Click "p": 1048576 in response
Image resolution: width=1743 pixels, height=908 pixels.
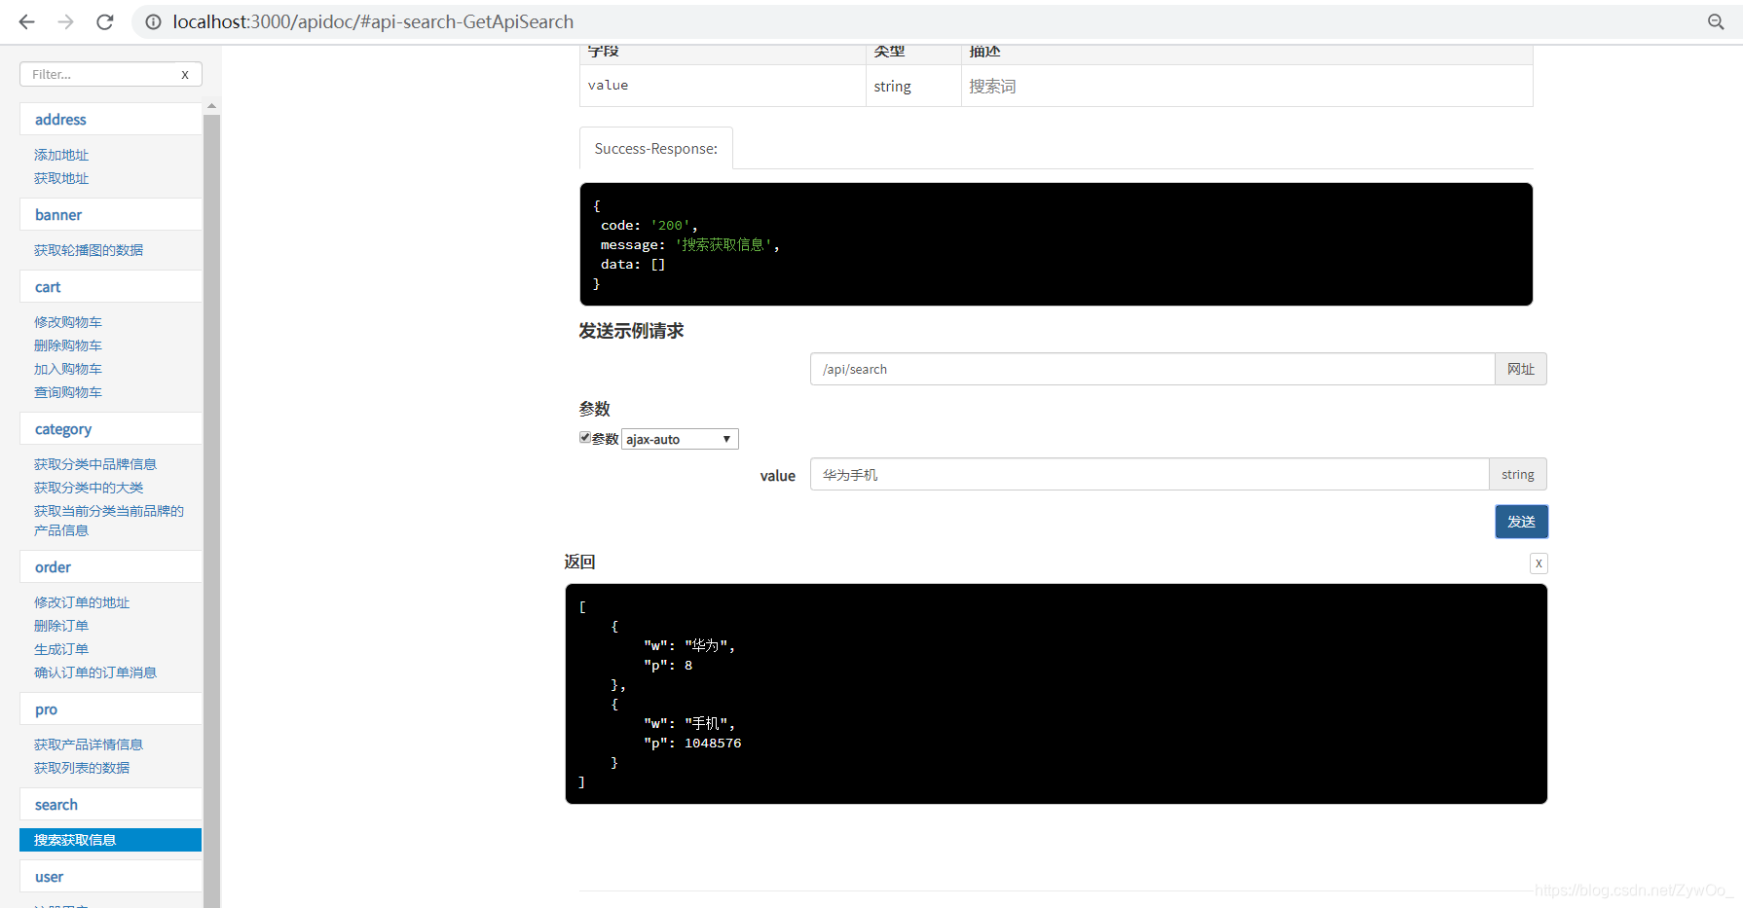[692, 743]
